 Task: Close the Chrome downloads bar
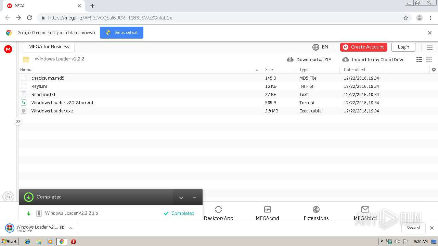coord(432,228)
